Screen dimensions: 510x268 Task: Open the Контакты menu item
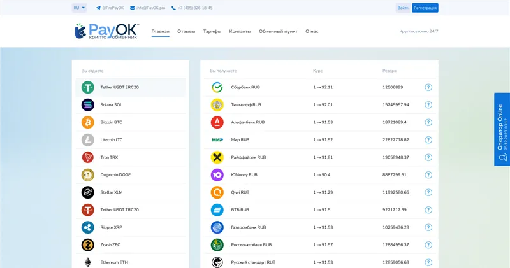tap(240, 31)
